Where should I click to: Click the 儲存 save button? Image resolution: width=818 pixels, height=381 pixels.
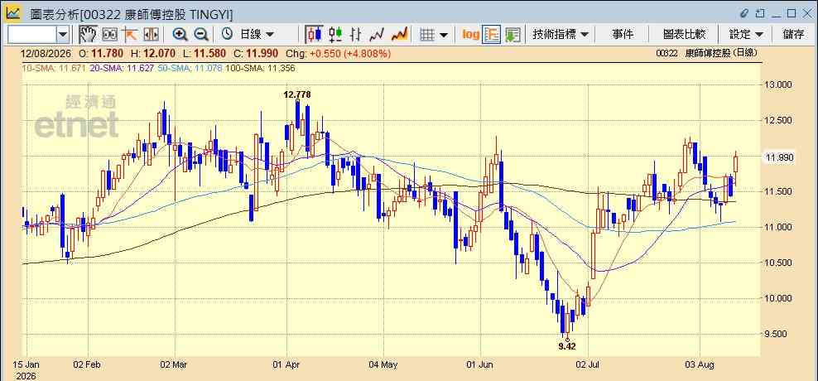coord(793,35)
